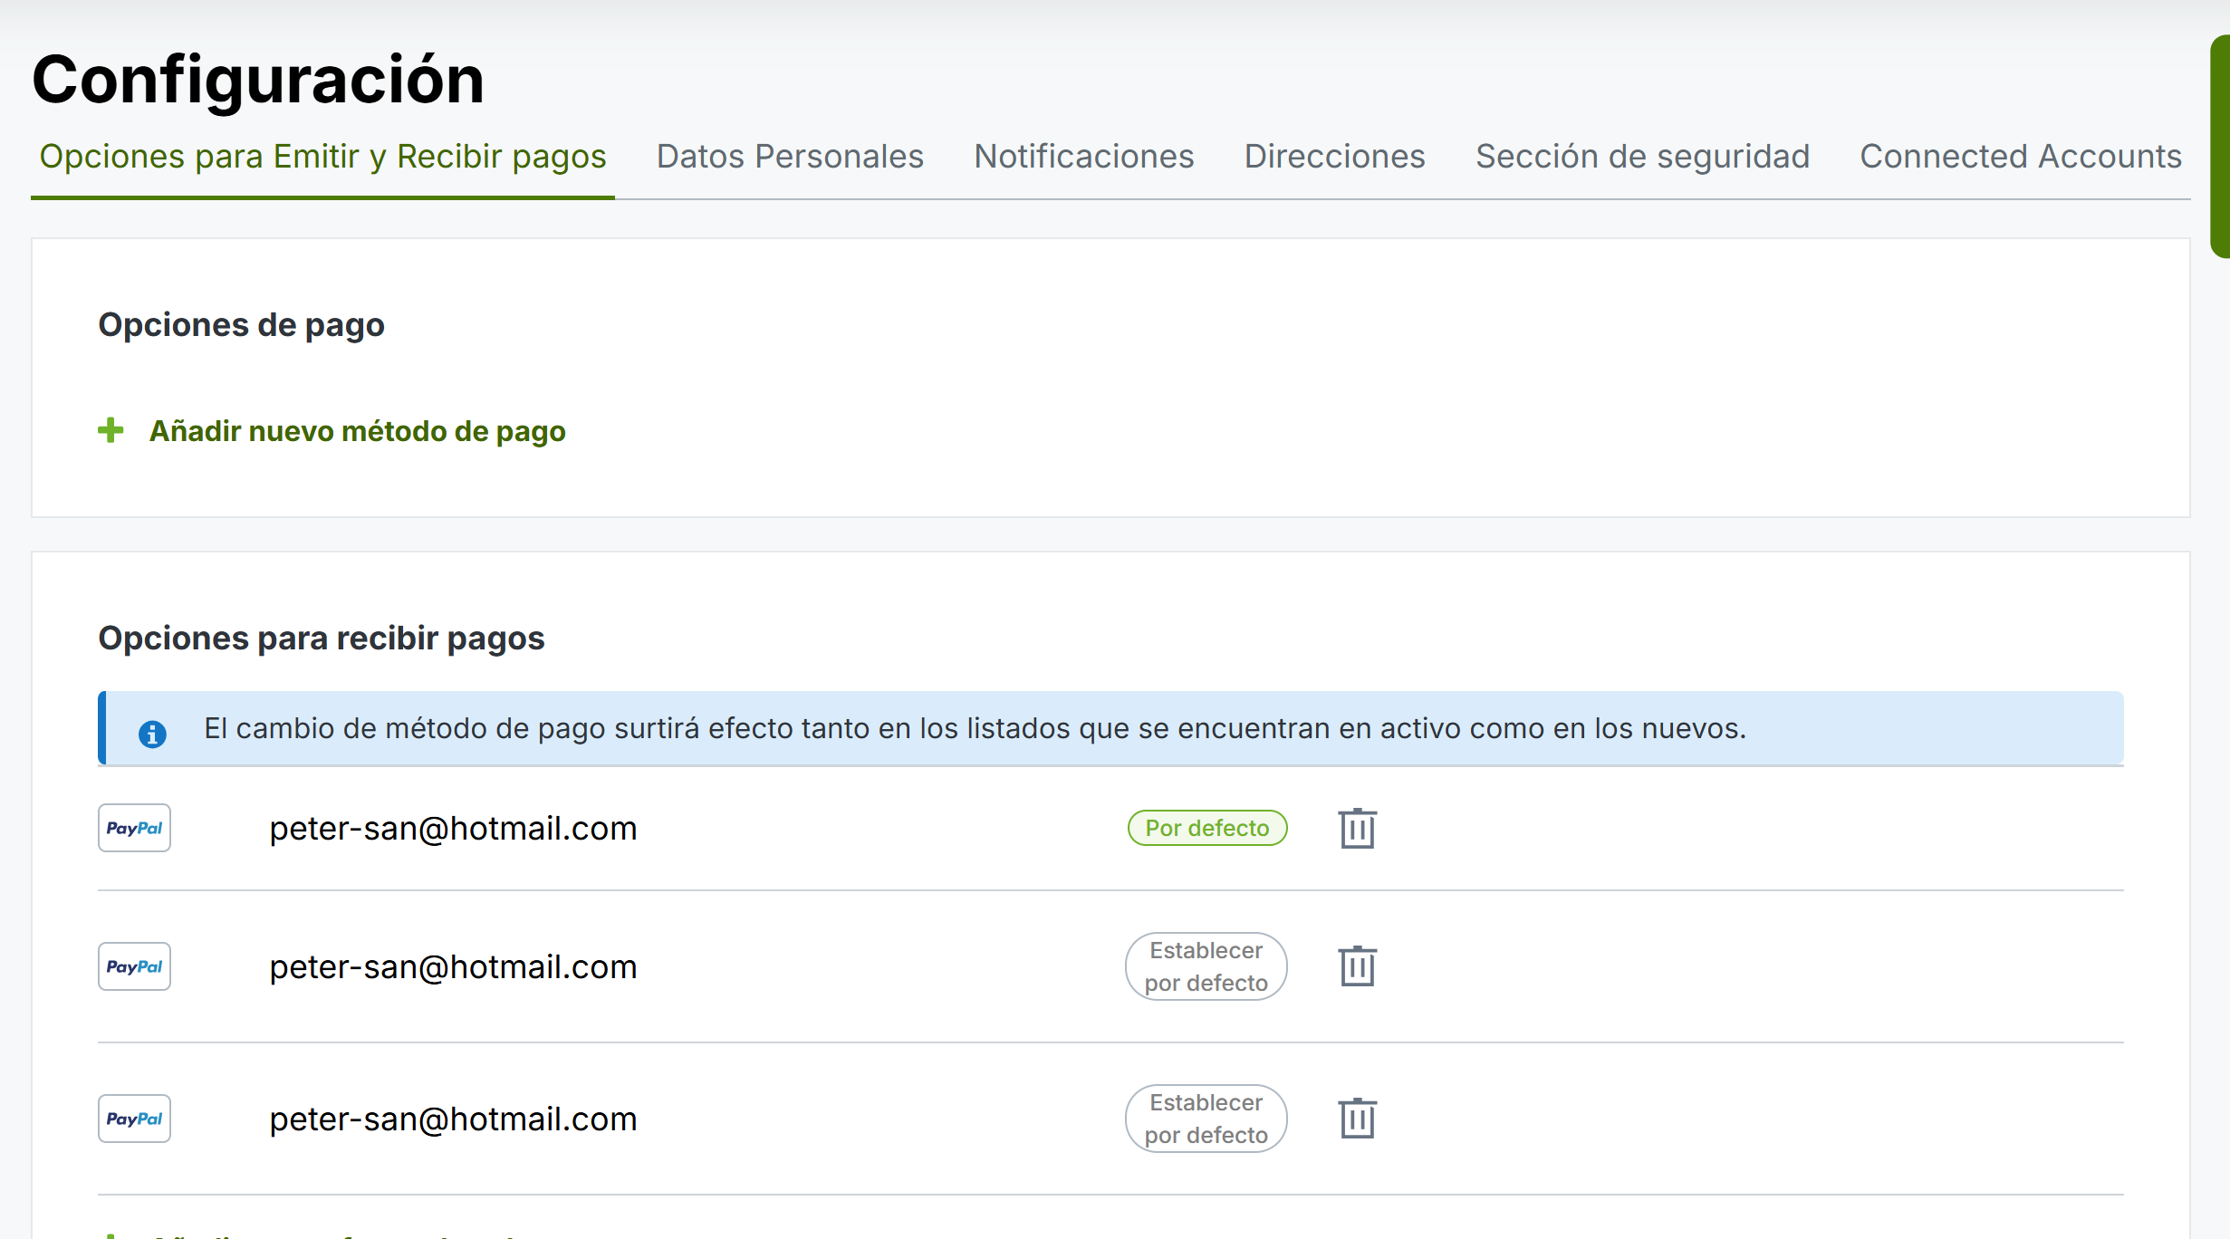Click trash icon for third PayPal entry
The width and height of the screenshot is (2230, 1239).
tap(1357, 1119)
